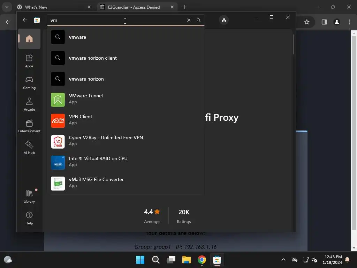Viewport: 357px width, 268px height.
Task: Select 'vmware horizon client' suggestion
Action: click(126, 58)
